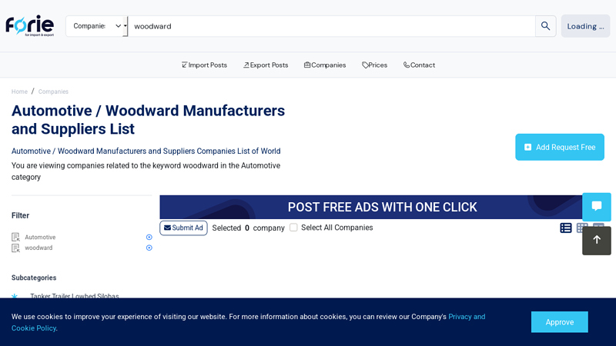Screen dimensions: 616x346
Task: Open the Contact menu item
Action: pos(419,65)
